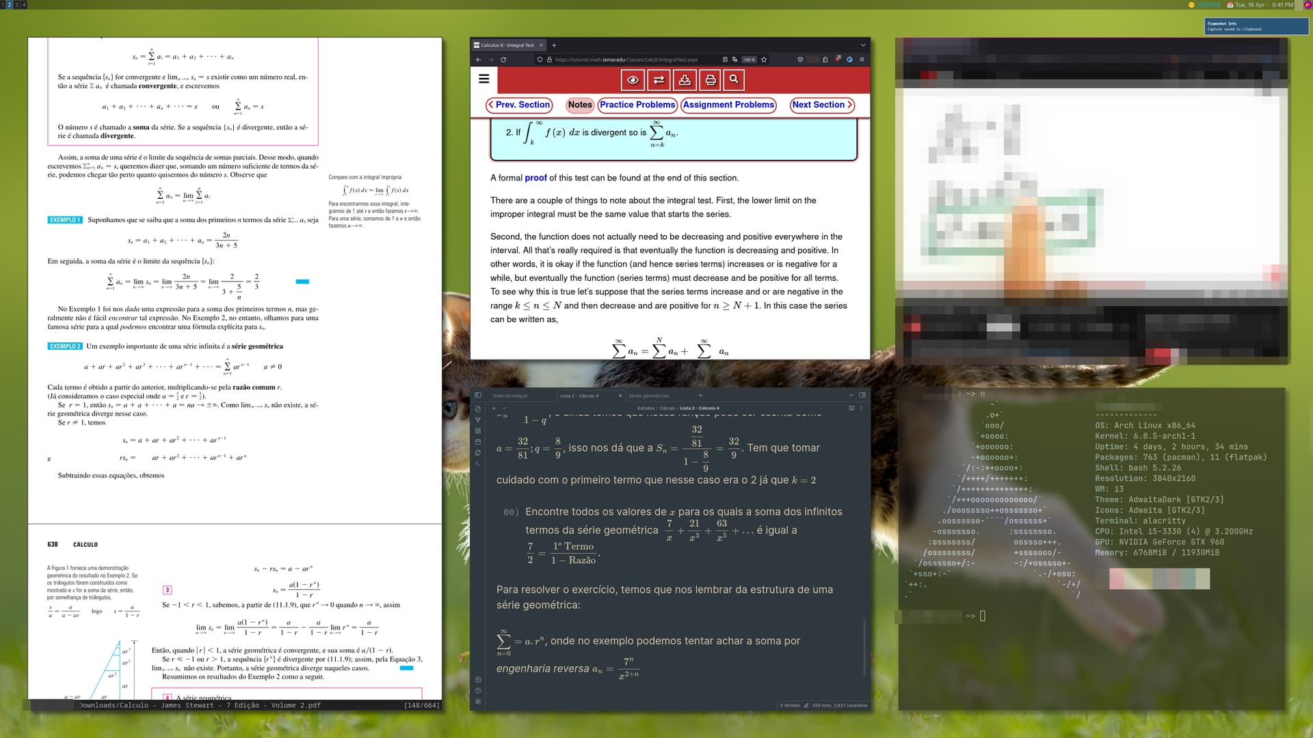The width and height of the screenshot is (1313, 738).
Task: Bookmark the page with the star icon
Action: tap(764, 59)
